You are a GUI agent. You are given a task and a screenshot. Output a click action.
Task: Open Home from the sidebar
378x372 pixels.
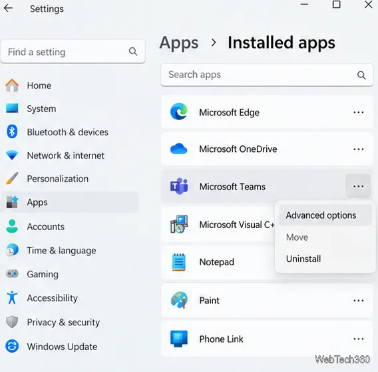tap(70, 85)
